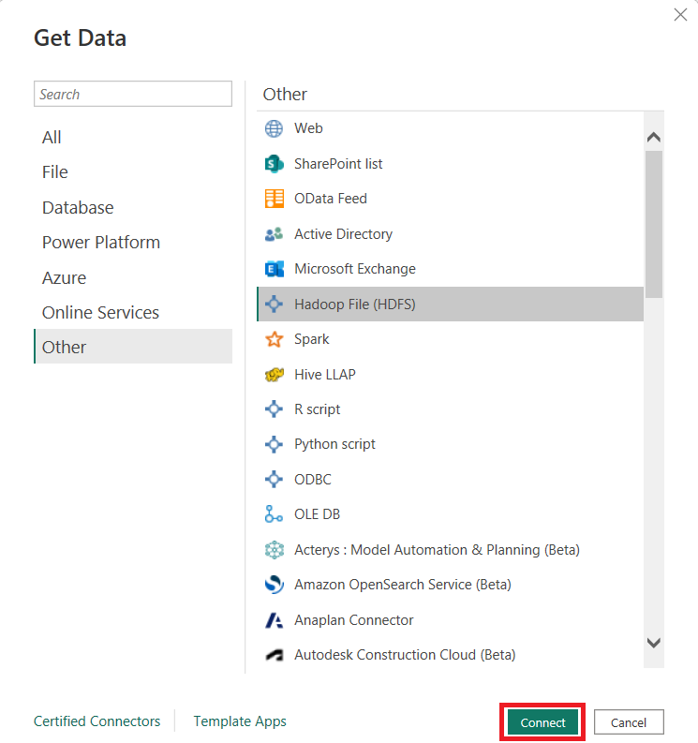Screen dimensions: 698x743
Task: Select Python script from the list
Action: [334, 444]
